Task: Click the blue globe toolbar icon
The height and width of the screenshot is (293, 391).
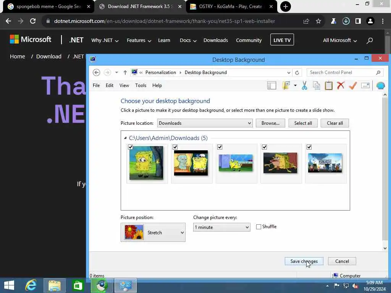Action: pos(381,85)
